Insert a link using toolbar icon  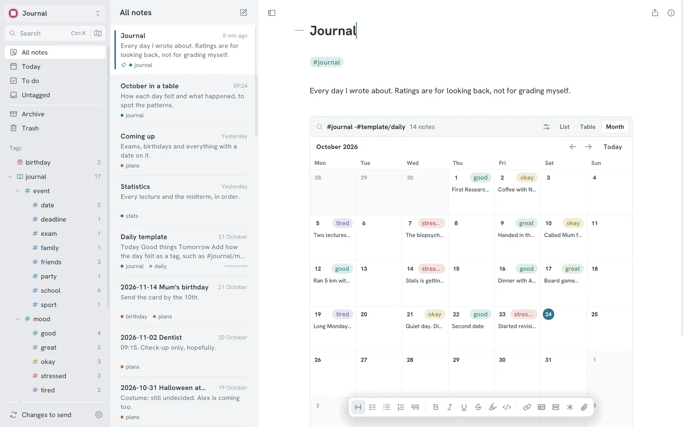point(527,407)
